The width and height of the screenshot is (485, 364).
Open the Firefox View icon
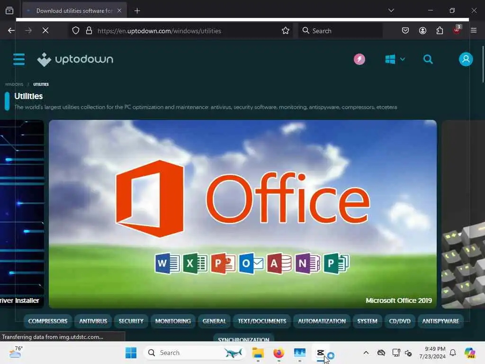click(x=9, y=10)
